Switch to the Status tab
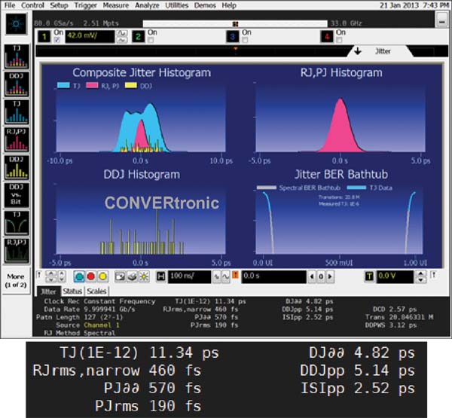Screen dimensions: 452x418 pos(72,291)
